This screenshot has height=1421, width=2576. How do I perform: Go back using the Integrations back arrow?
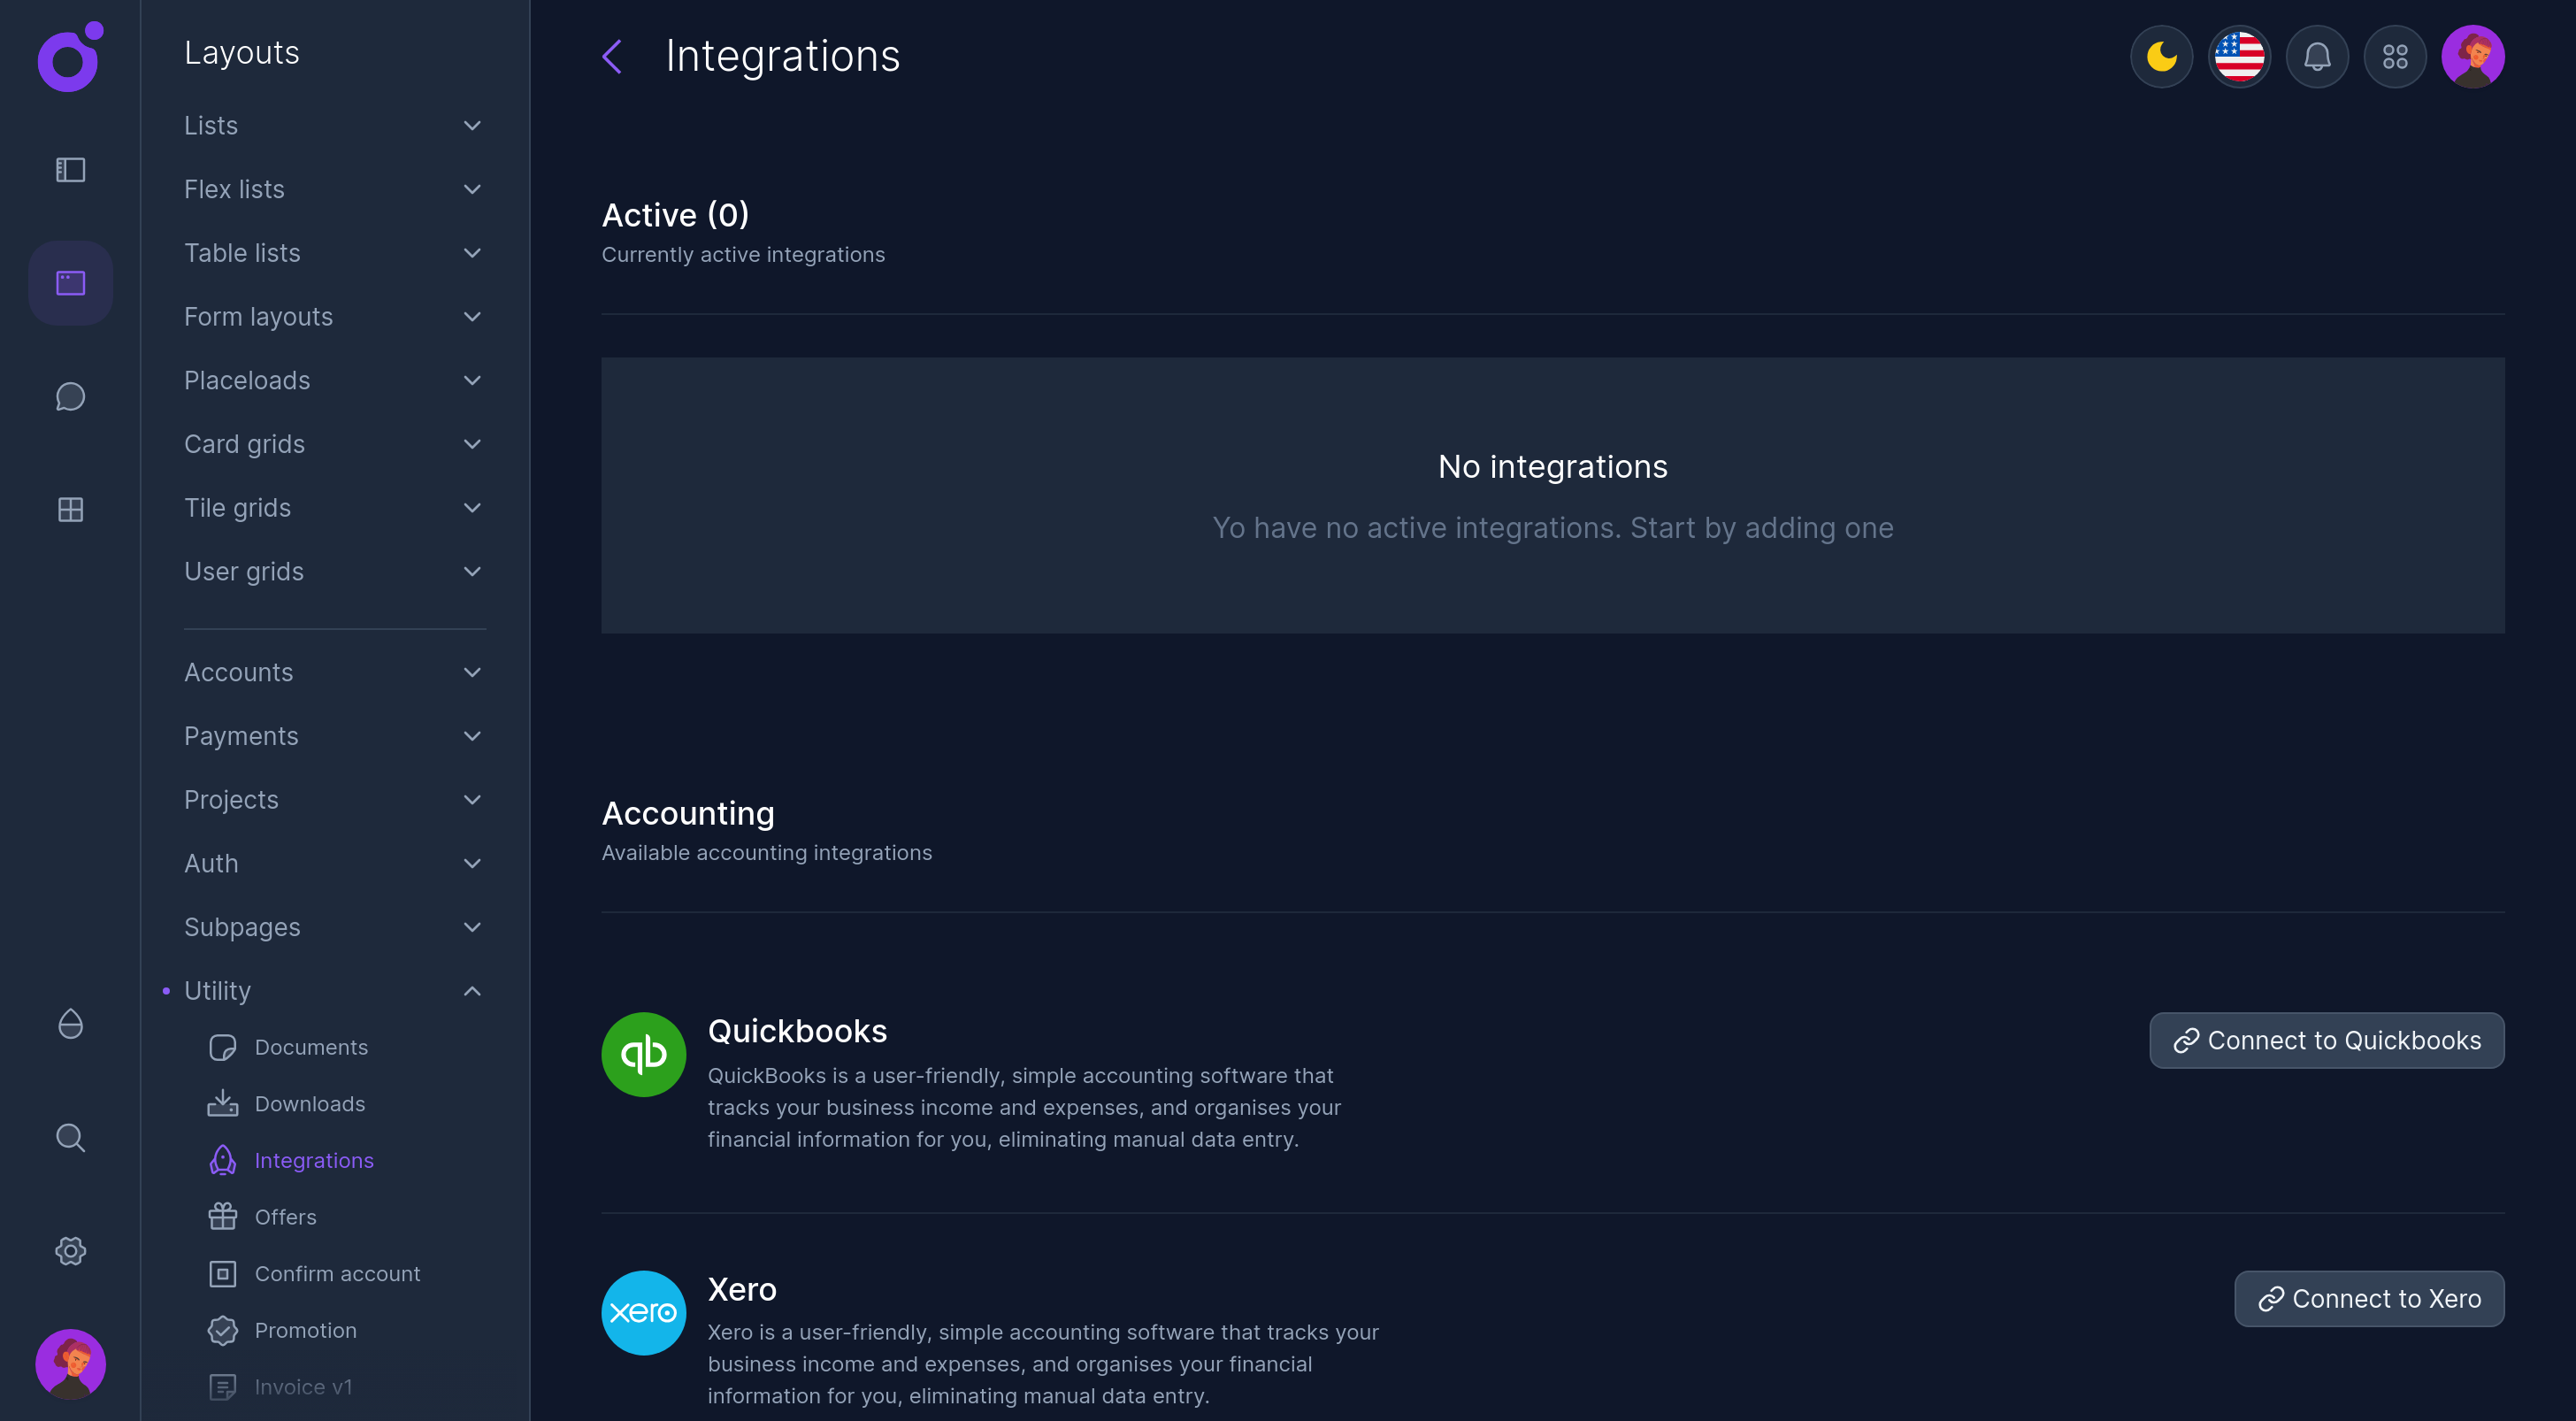pyautogui.click(x=612, y=57)
